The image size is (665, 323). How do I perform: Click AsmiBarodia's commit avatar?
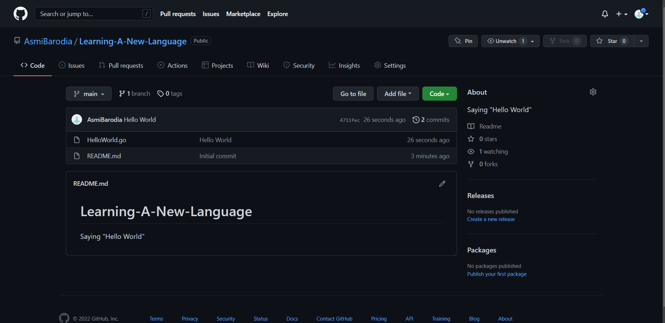(77, 119)
